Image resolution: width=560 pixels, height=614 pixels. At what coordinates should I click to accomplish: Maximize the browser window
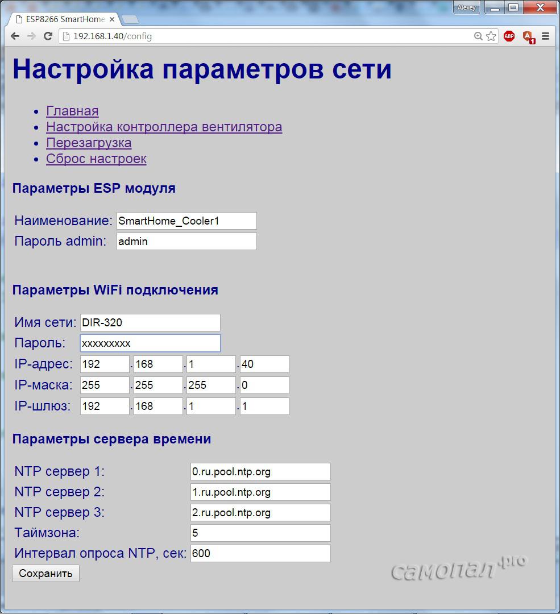tap(513, 7)
